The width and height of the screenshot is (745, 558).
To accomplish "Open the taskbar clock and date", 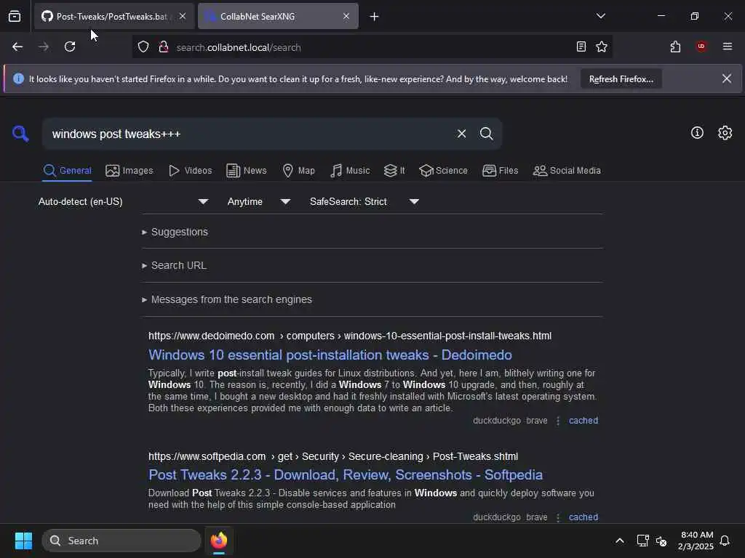I will pyautogui.click(x=696, y=541).
